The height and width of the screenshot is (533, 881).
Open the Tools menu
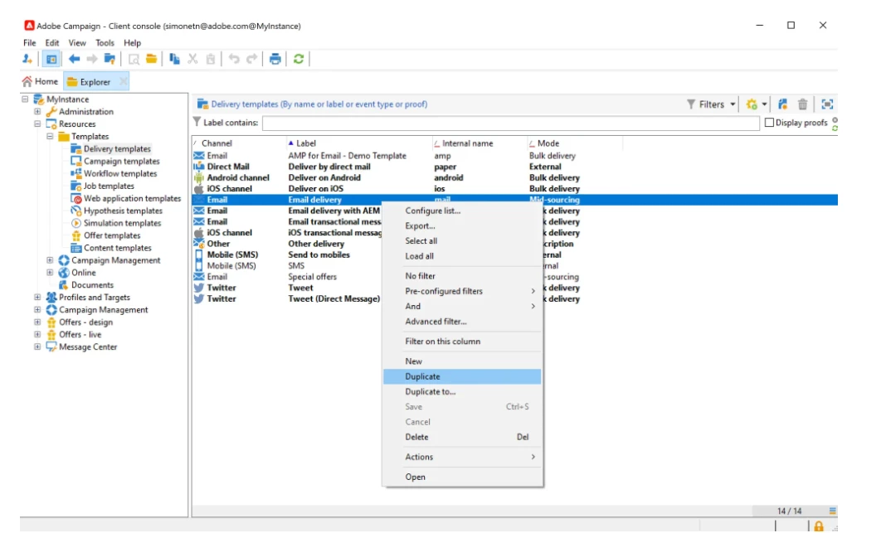105,42
